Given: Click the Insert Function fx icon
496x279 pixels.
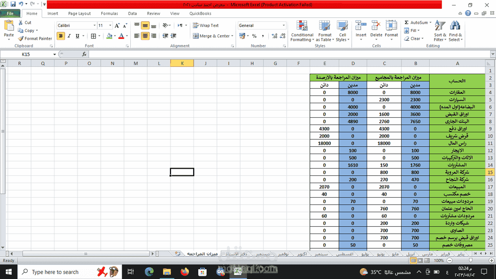Looking at the screenshot, I should [84, 54].
